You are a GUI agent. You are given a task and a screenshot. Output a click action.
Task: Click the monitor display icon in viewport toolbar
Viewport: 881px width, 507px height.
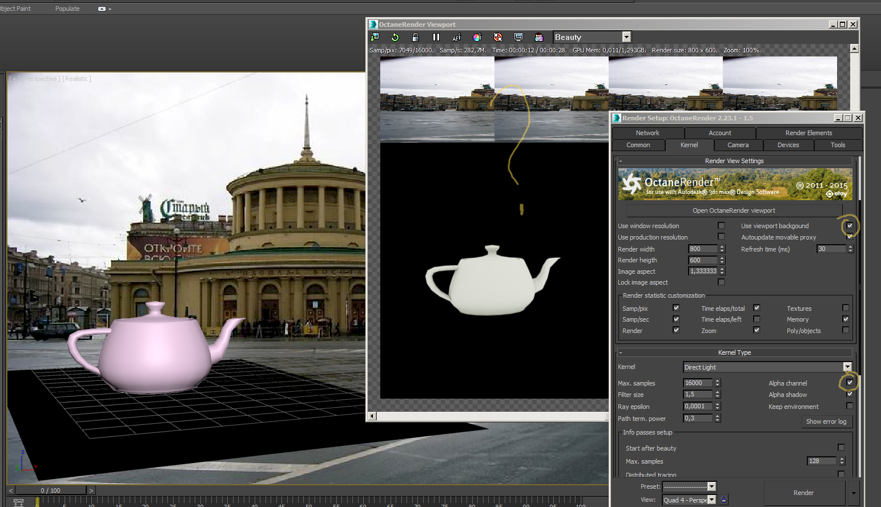point(518,37)
